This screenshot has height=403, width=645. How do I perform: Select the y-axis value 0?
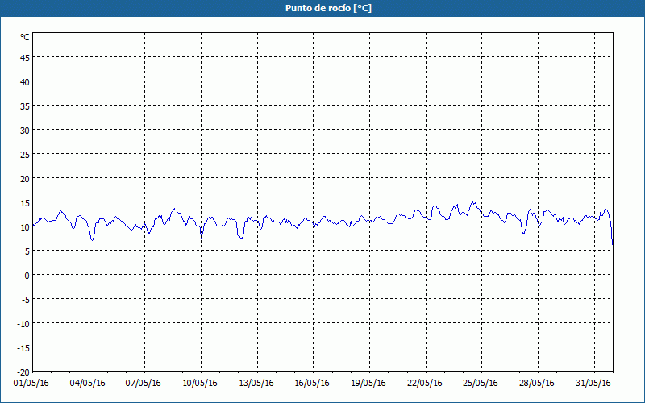tap(27, 276)
